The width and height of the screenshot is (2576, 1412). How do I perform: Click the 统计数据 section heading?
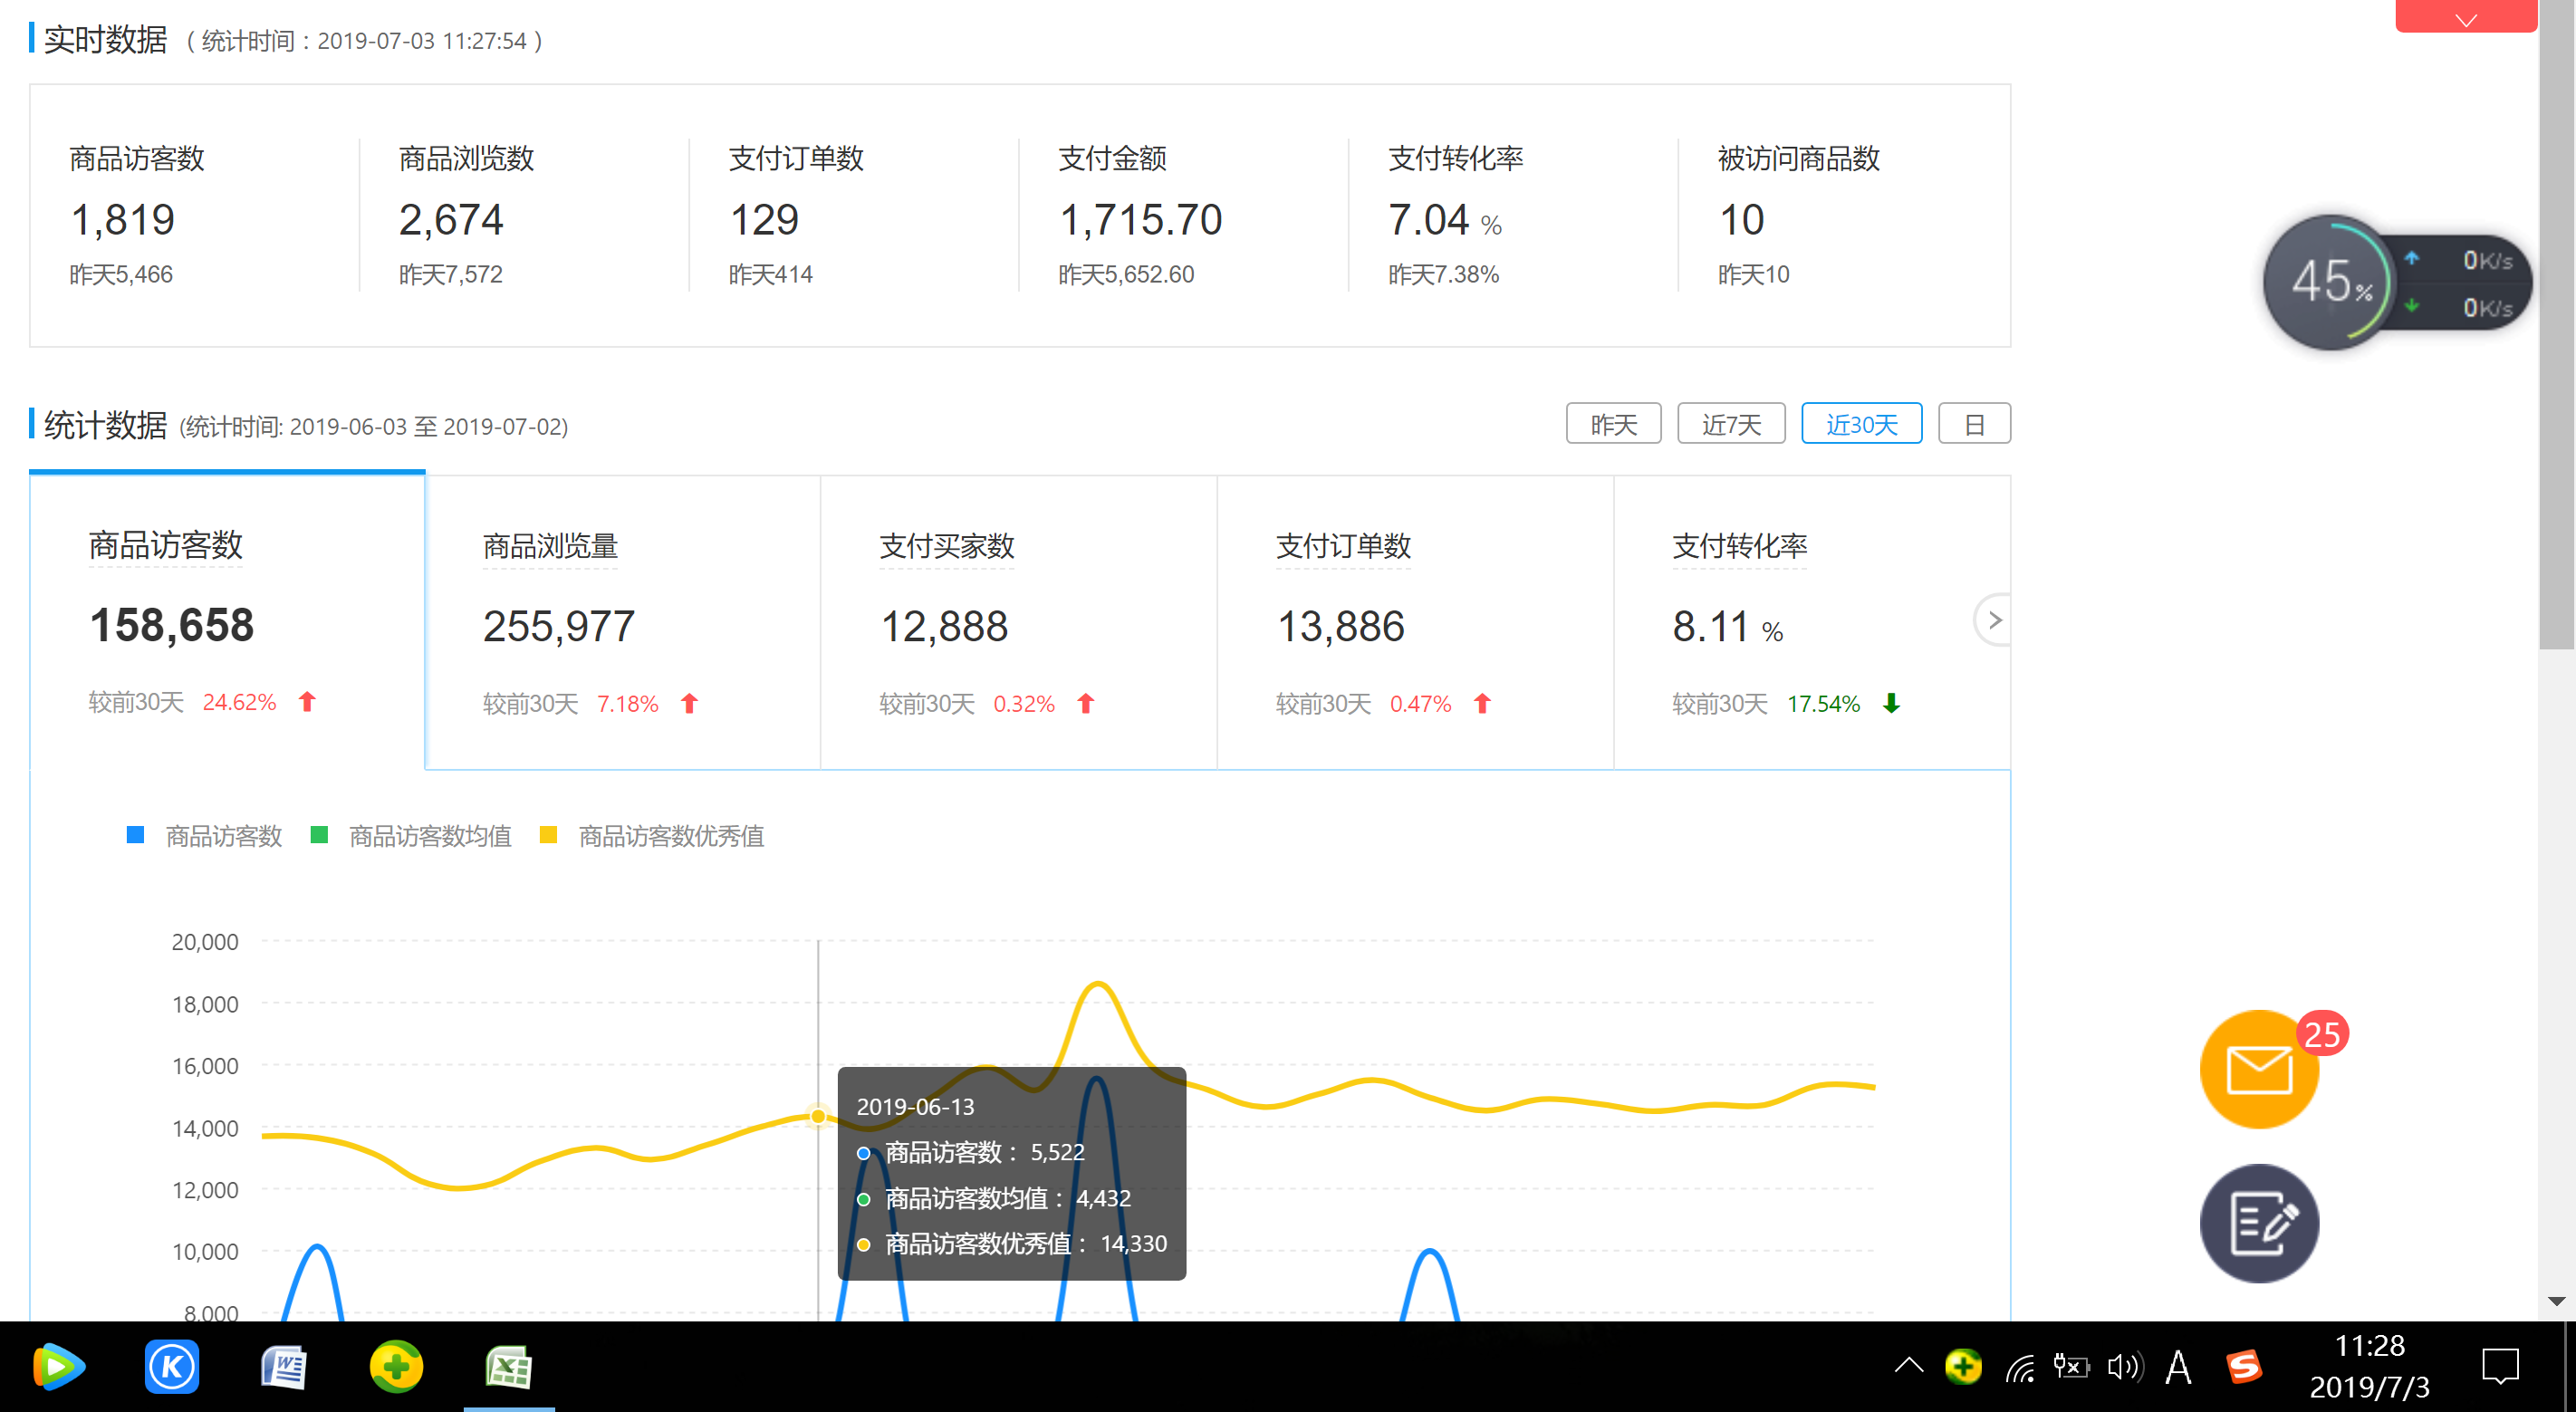point(105,425)
